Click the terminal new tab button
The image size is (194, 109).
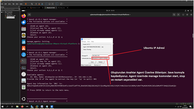click(29, 15)
